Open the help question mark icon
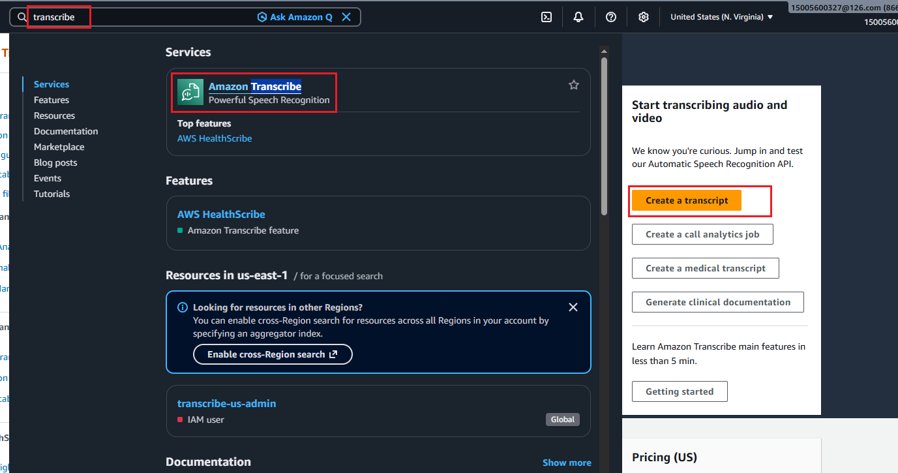This screenshot has width=898, height=473. pyautogui.click(x=611, y=18)
